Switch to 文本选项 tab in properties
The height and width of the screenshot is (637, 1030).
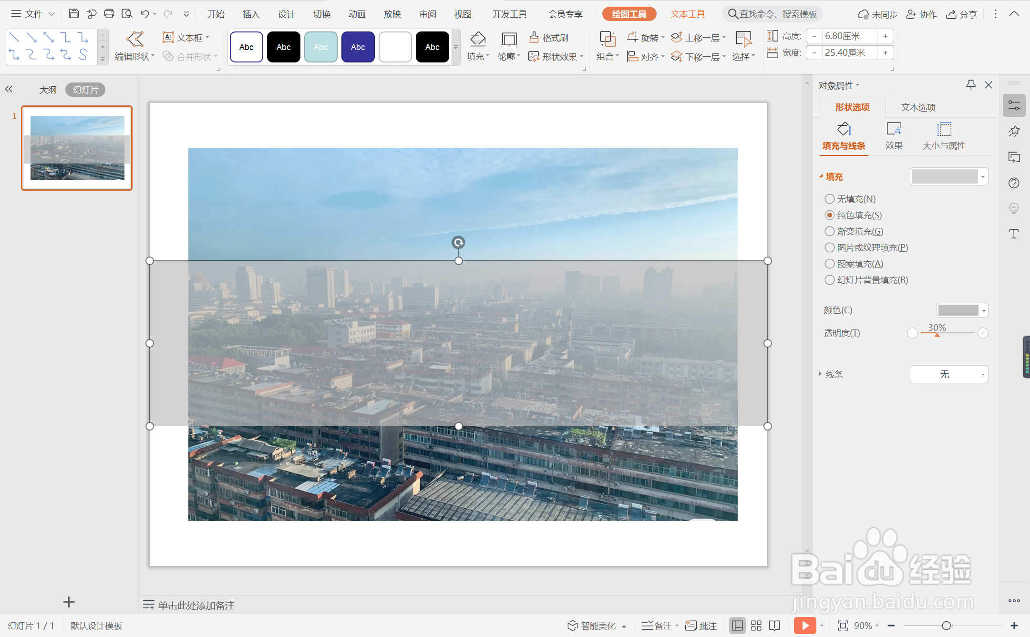(918, 107)
